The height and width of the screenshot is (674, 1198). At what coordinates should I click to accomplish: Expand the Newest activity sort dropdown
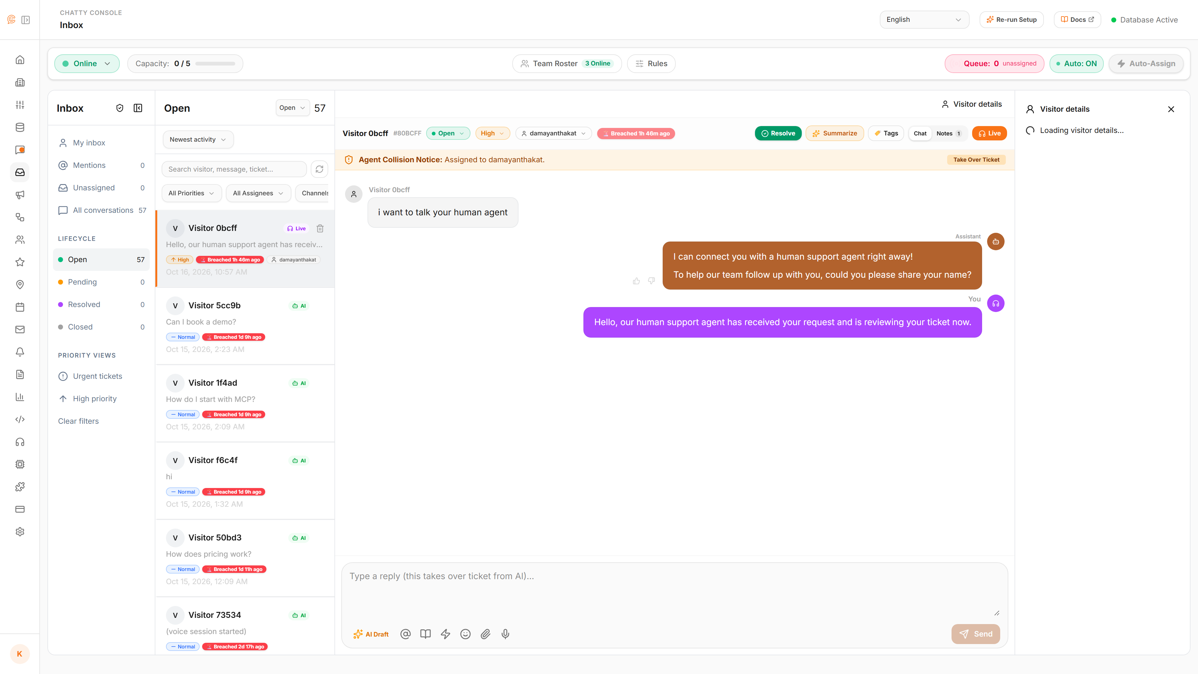pyautogui.click(x=198, y=139)
